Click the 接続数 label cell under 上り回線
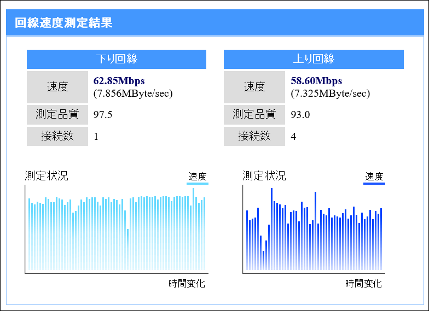 (254, 136)
